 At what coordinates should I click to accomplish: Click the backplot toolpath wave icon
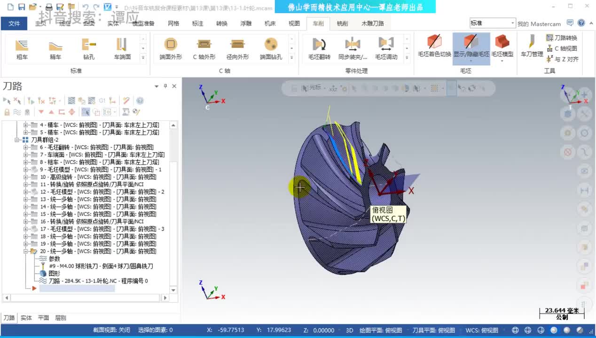click(71, 101)
